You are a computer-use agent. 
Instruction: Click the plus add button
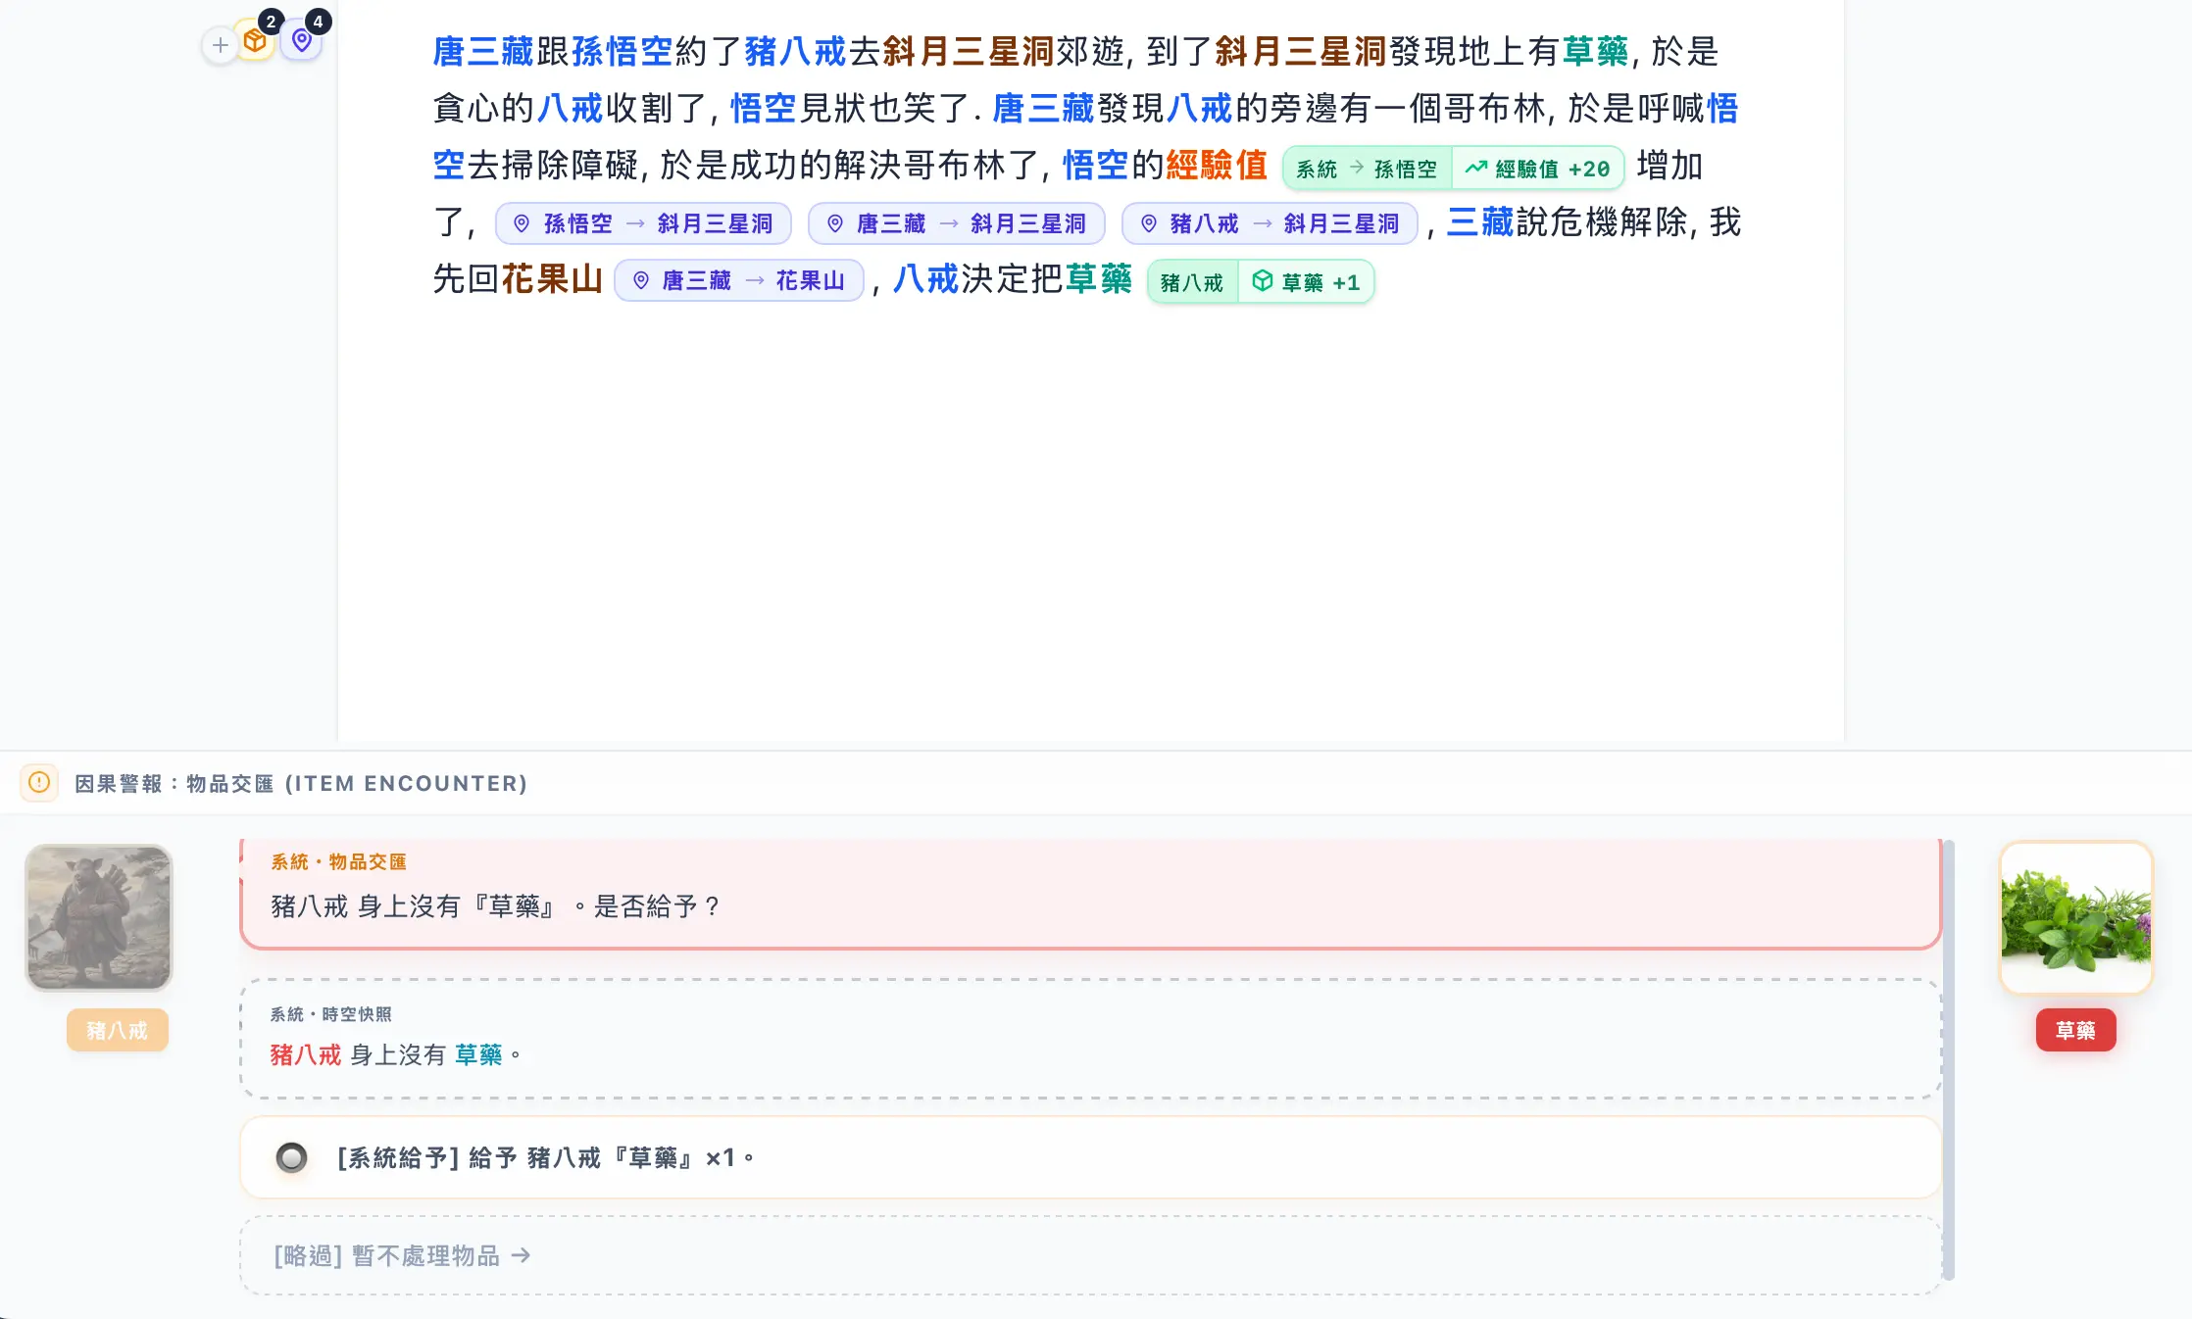click(x=221, y=45)
